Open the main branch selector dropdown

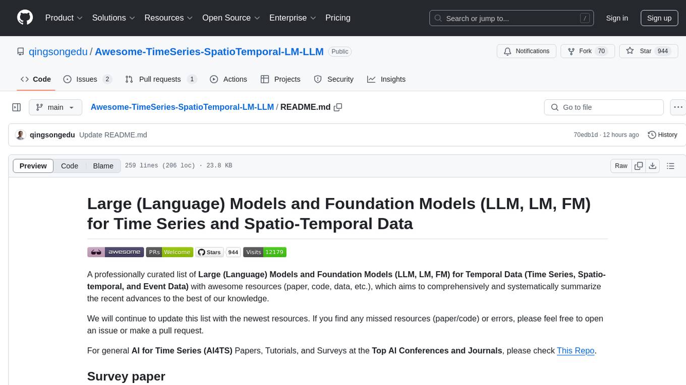[x=55, y=107]
